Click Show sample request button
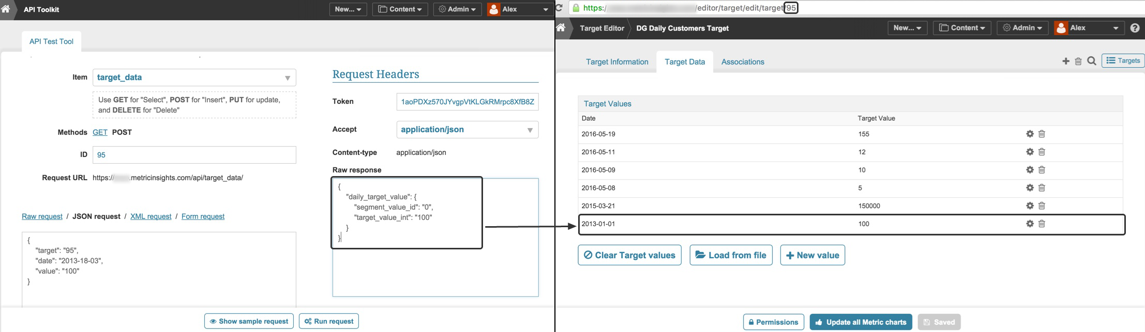The width and height of the screenshot is (1145, 332). tap(249, 321)
